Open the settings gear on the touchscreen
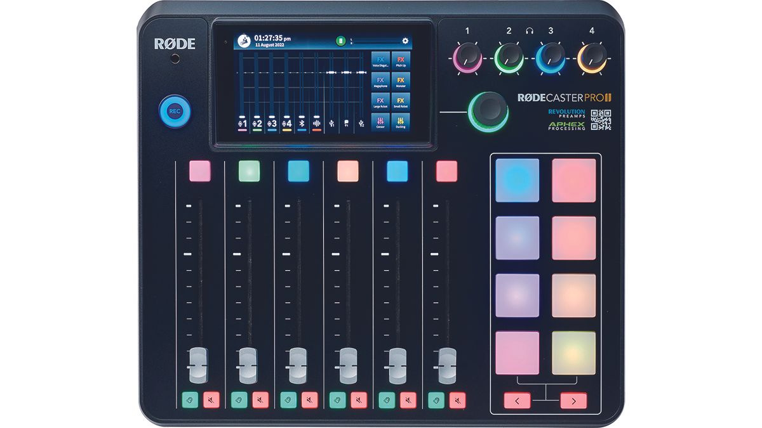The width and height of the screenshot is (762, 428). pos(406,41)
